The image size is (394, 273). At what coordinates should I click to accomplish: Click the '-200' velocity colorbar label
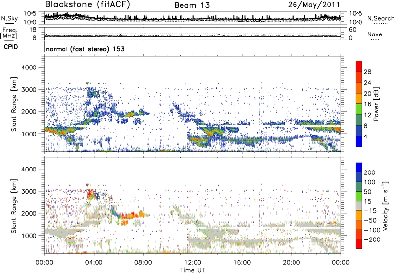coord(372,239)
